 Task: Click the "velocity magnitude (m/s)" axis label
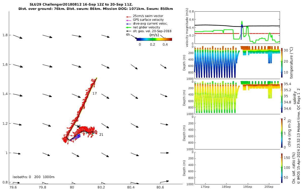pyautogui.click(x=187, y=27)
